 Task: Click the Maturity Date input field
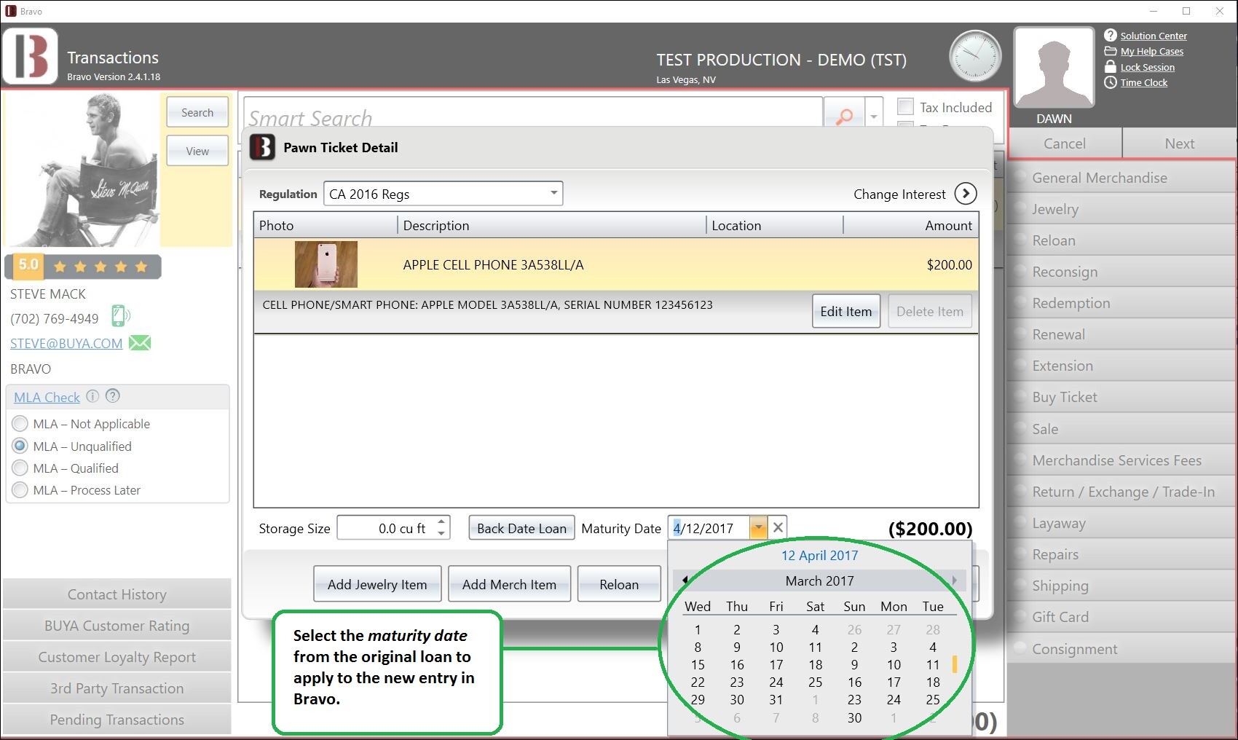709,528
